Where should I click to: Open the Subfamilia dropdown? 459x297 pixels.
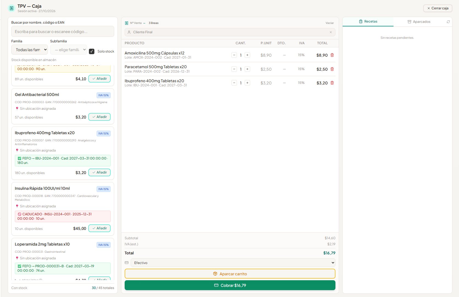click(x=69, y=50)
